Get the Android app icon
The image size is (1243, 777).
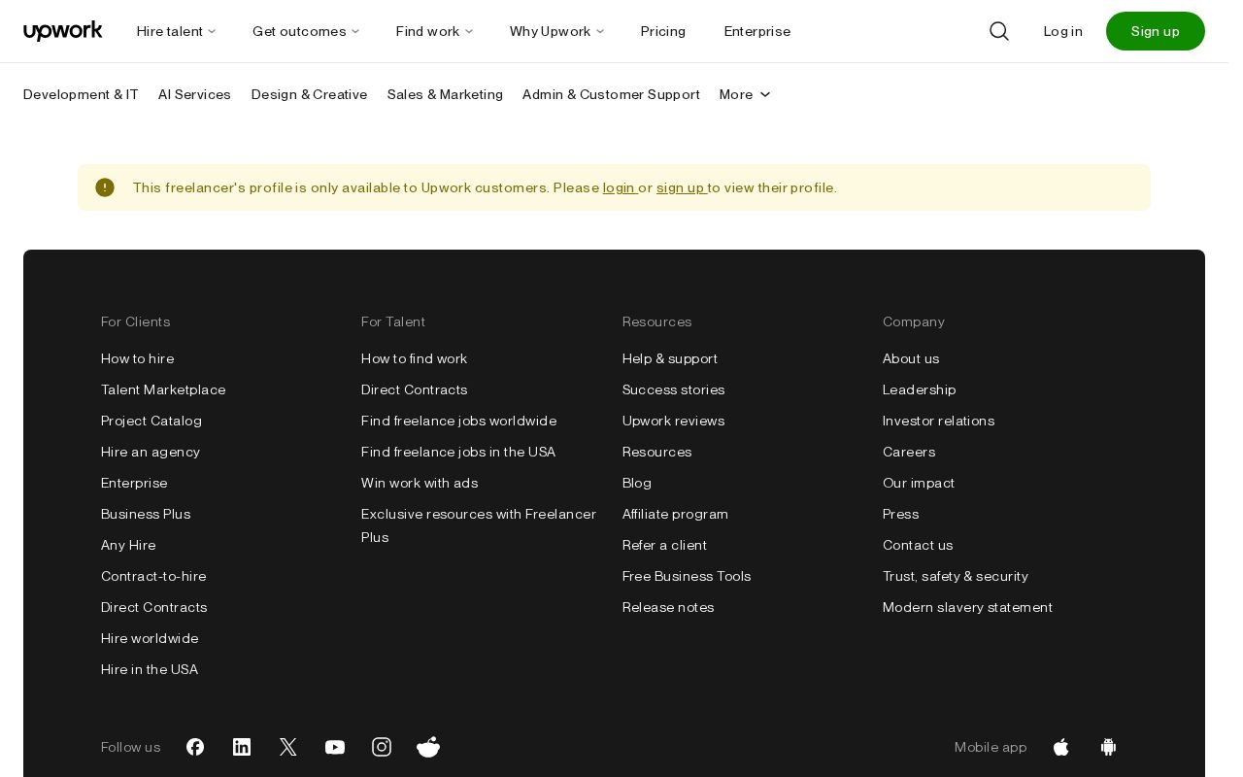[1108, 747]
